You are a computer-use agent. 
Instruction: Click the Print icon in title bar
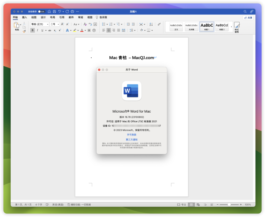tap(72, 12)
